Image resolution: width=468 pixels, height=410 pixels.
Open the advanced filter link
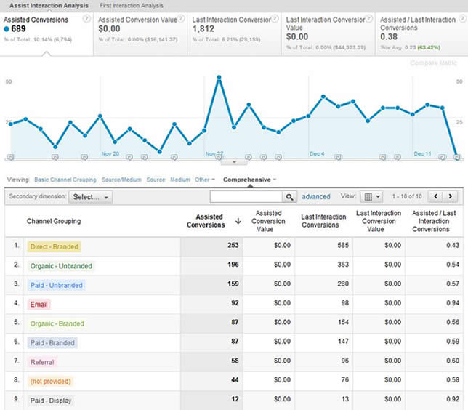click(x=316, y=196)
